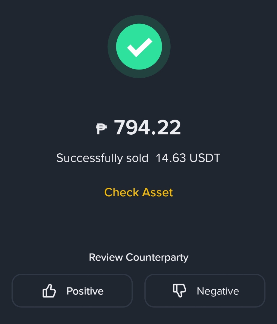Image resolution: width=277 pixels, height=324 pixels.
Task: Click the word 'Counterparty' in review heading
Action: coord(157,258)
